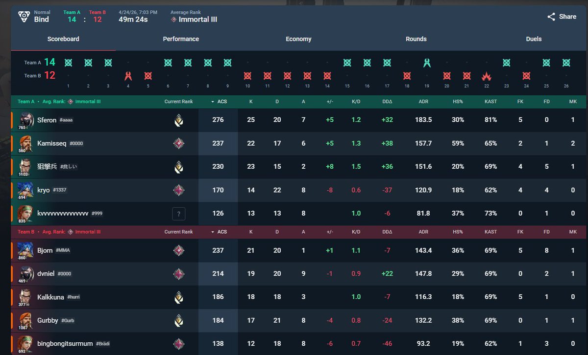
Task: Click bingbongitsurmum's rank badge
Action: (179, 344)
